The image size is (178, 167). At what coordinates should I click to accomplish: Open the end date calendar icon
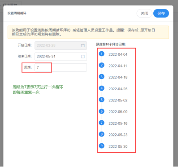(x=83, y=57)
